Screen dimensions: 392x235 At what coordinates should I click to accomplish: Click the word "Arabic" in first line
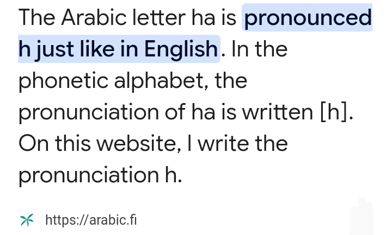[x=94, y=17]
